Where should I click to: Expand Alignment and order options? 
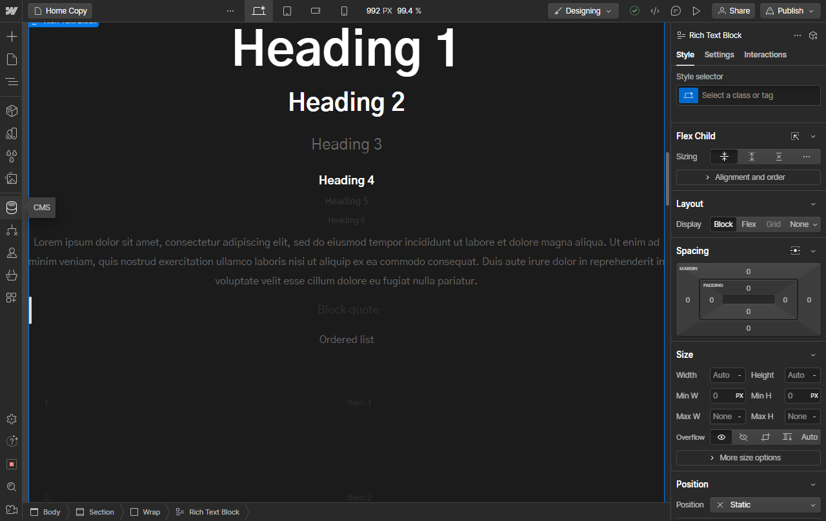[x=749, y=177]
